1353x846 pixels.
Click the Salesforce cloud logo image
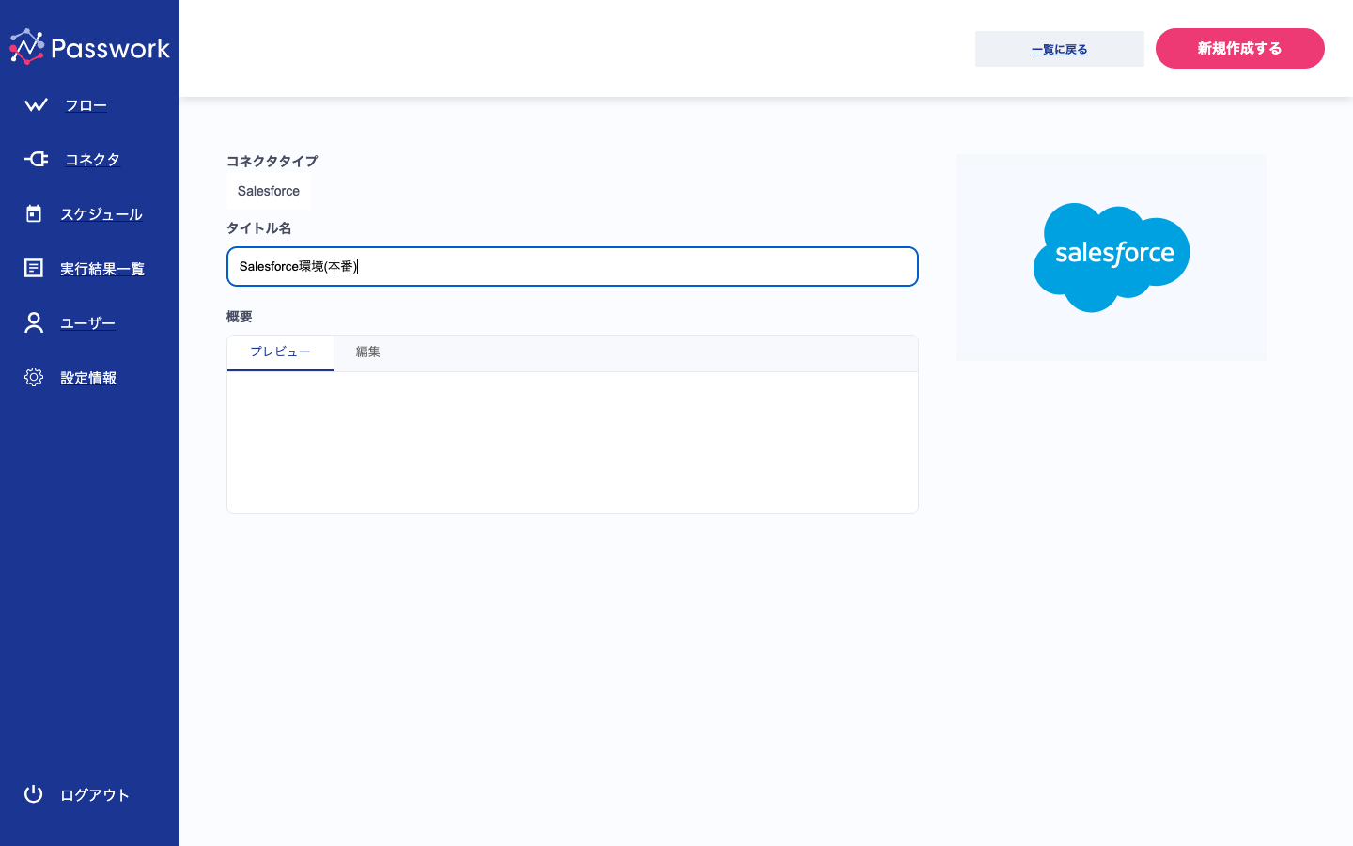click(1112, 258)
